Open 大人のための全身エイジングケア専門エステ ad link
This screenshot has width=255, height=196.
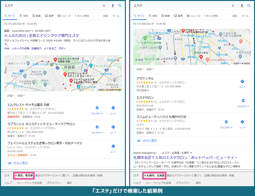pos(42,36)
